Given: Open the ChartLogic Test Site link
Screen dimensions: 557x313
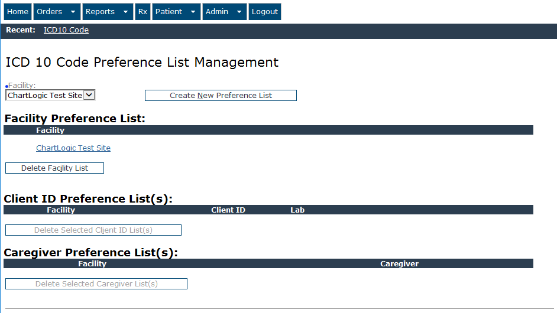Looking at the screenshot, I should 73,148.
